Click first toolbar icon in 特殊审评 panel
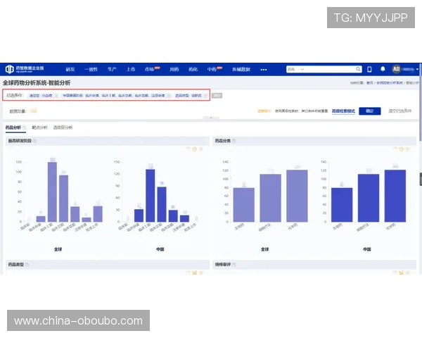This screenshot has width=422, height=338. tap(395, 273)
